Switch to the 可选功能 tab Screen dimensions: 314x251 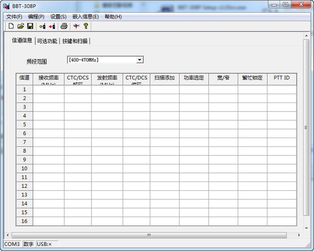coord(47,41)
